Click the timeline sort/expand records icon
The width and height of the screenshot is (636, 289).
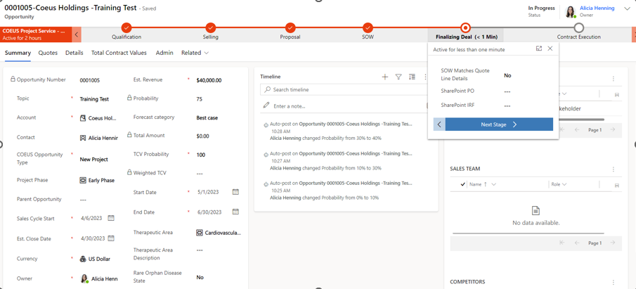coord(412,77)
